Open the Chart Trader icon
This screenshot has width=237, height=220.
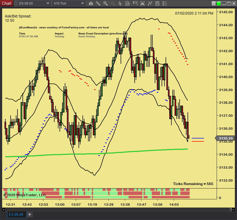coord(135,3)
